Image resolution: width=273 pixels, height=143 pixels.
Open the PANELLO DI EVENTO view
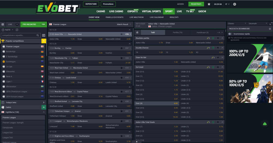coord(114,17)
